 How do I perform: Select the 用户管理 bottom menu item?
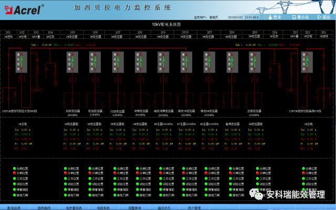click(x=194, y=207)
